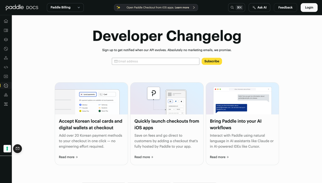Click the circle-slash icon in sidebar
The image size is (322, 183).
click(x=6, y=49)
